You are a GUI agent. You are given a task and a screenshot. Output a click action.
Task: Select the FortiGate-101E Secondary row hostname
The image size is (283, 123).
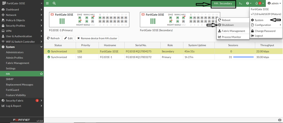109,51
